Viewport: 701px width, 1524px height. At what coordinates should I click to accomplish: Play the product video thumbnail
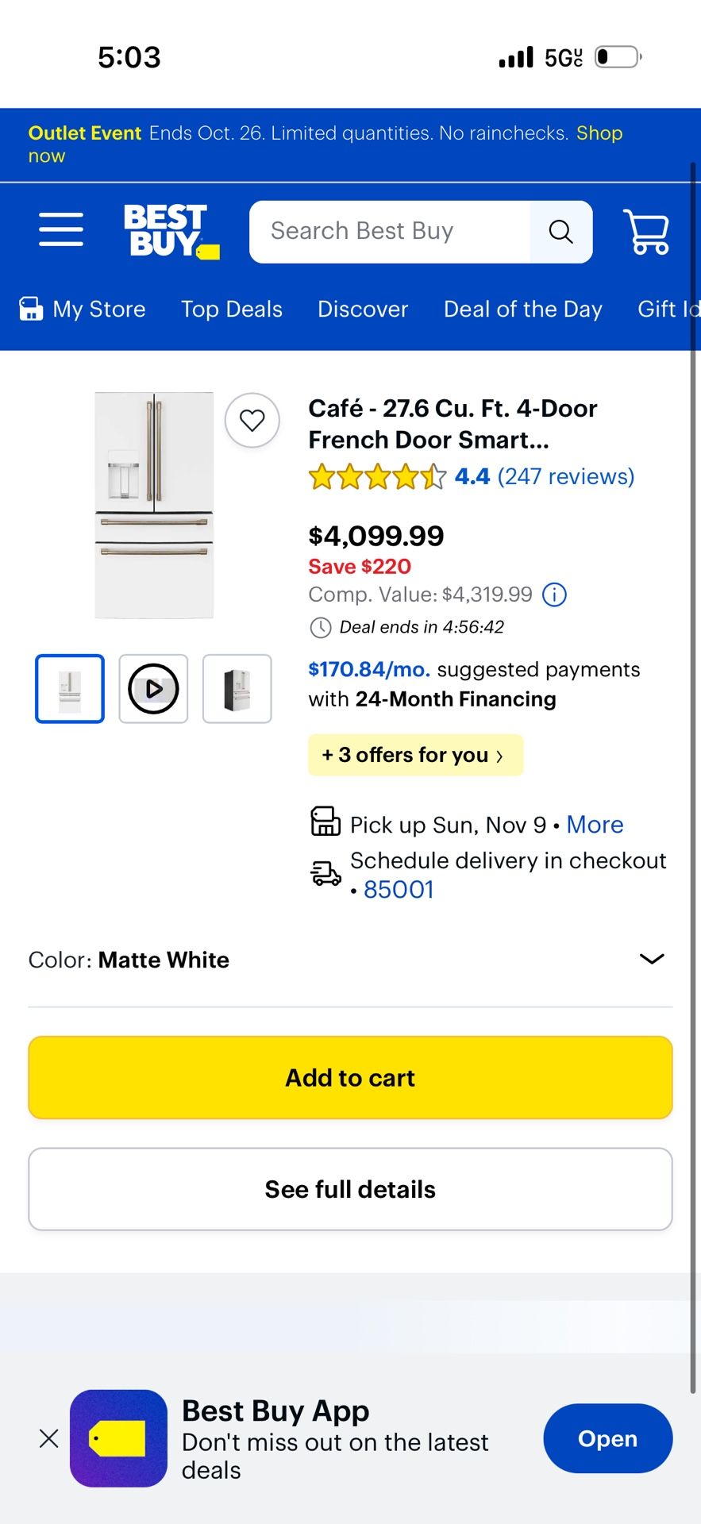(153, 689)
